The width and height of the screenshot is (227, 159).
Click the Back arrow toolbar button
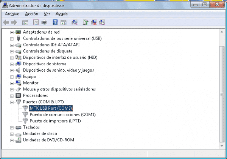6,23
